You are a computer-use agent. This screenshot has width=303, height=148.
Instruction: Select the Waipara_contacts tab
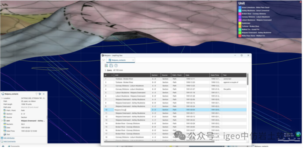click(119, 60)
